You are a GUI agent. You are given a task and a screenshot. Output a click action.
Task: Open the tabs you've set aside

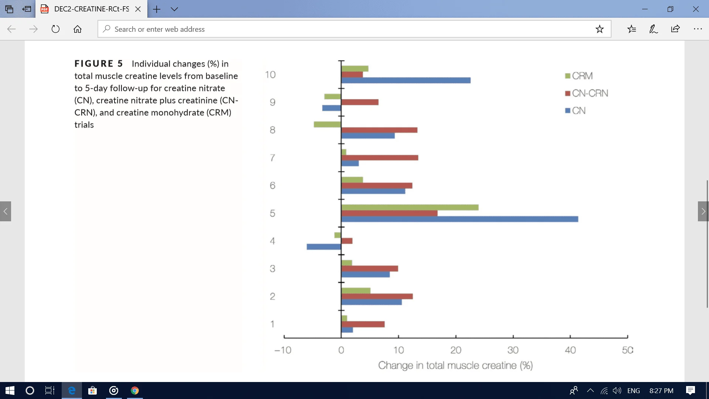pos(9,9)
